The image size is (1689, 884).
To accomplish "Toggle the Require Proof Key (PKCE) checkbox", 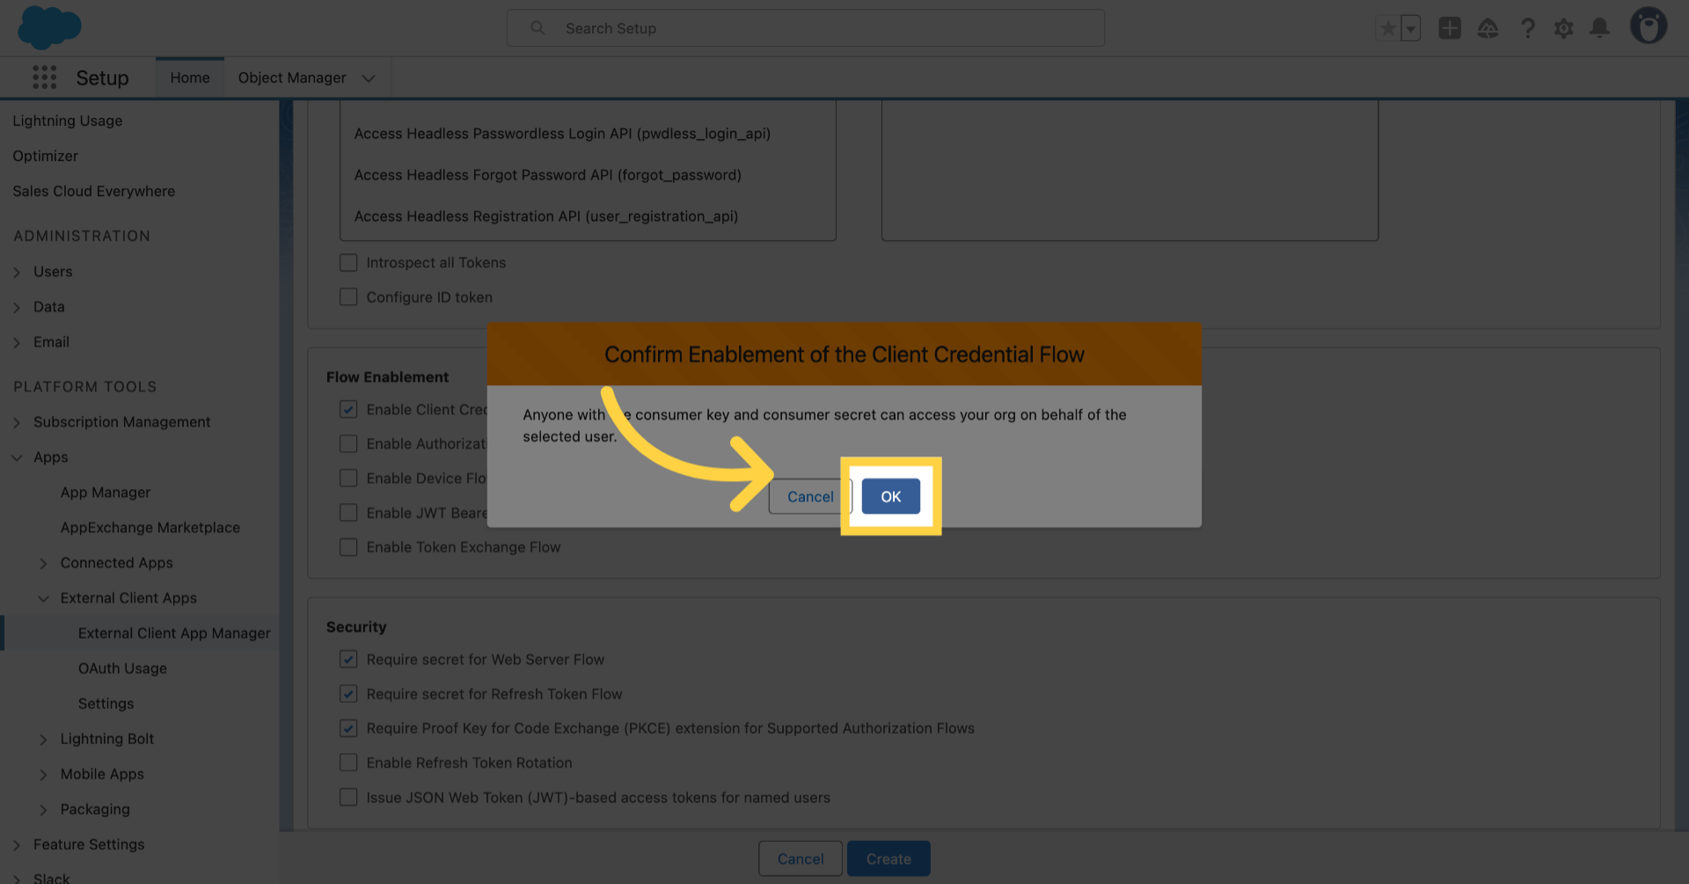I will (348, 728).
